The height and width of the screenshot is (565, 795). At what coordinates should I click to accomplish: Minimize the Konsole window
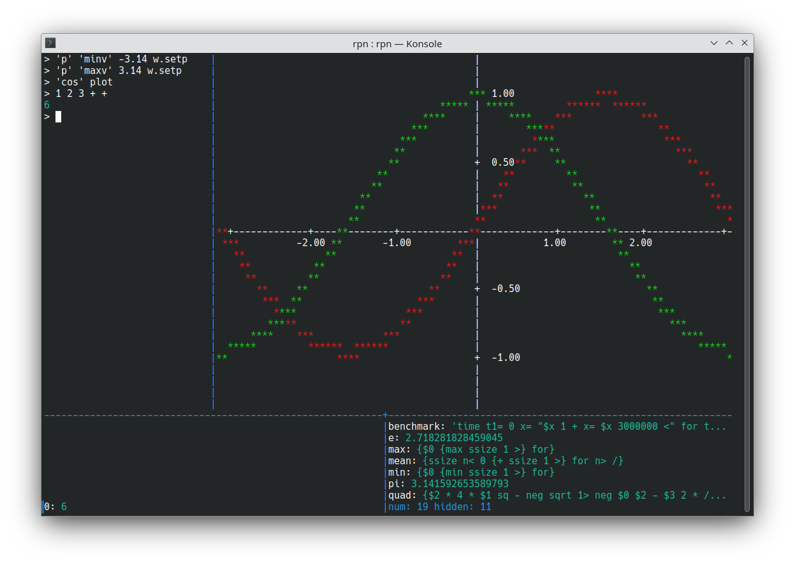click(x=714, y=43)
